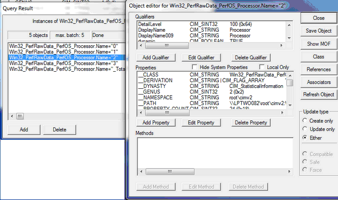Select Processor.Name="_Total" instance
The height and width of the screenshot is (200, 338).
pos(67,69)
